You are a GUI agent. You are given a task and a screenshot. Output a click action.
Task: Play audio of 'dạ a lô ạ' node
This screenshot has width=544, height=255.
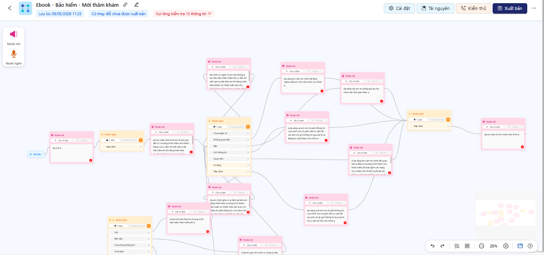click(x=91, y=160)
